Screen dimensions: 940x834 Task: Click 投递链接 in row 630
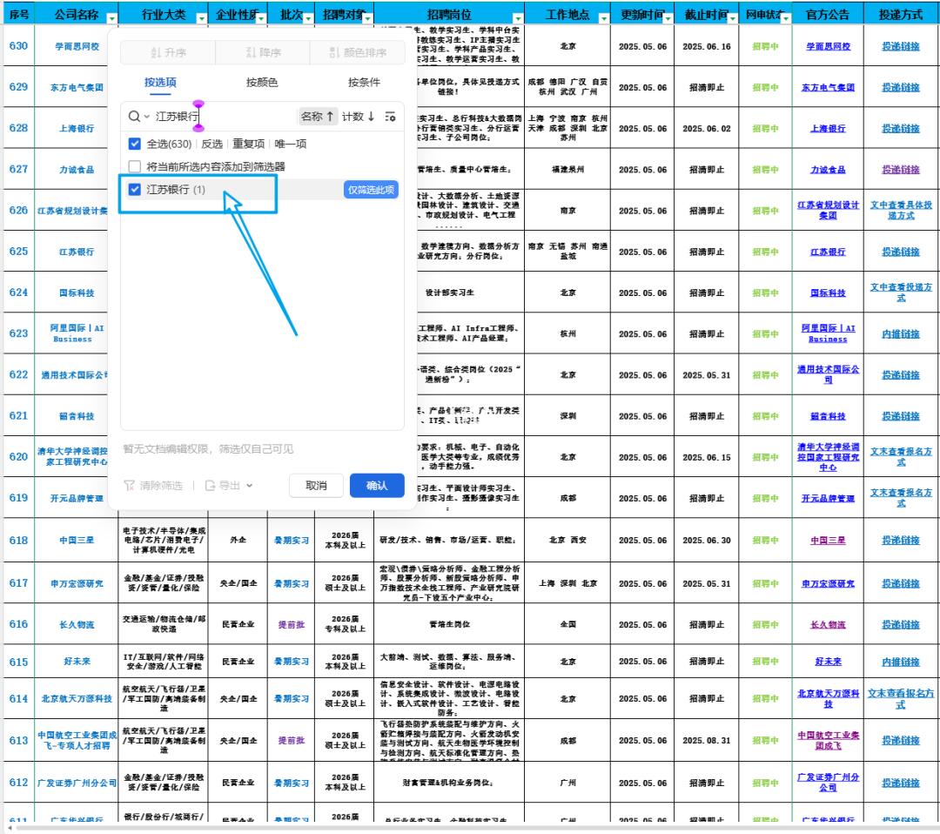tap(901, 46)
